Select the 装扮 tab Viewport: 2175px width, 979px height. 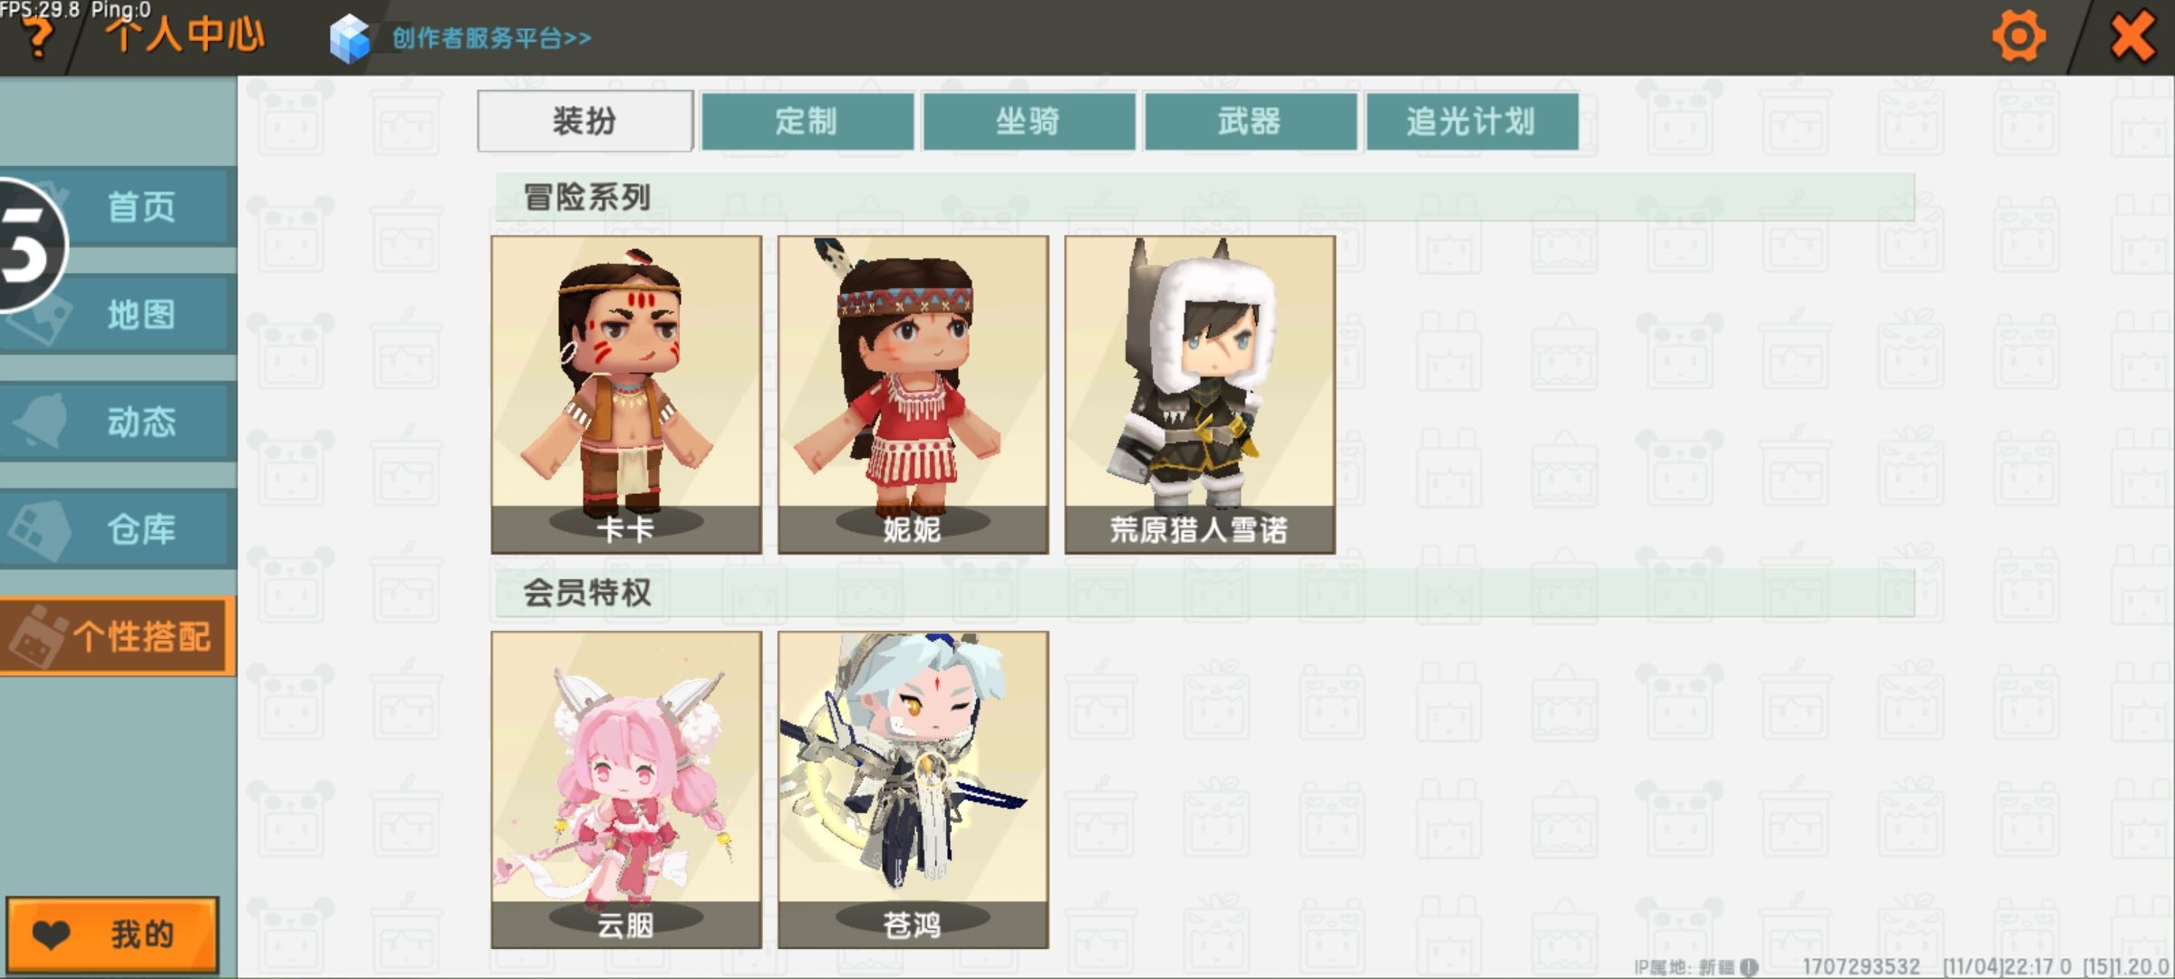[x=585, y=121]
